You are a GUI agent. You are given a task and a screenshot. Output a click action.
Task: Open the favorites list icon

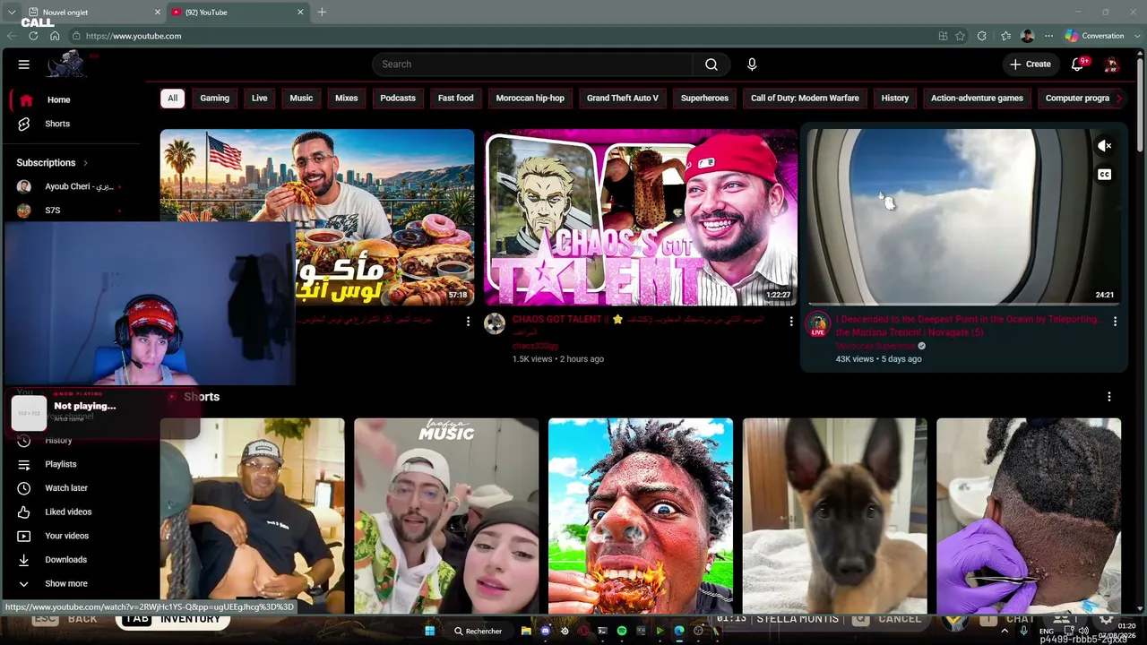coord(1005,36)
